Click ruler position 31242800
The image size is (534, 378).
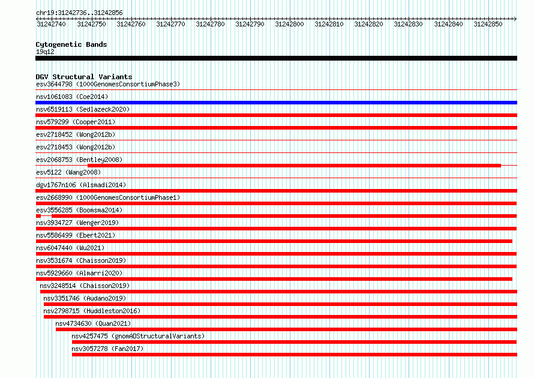click(x=289, y=24)
